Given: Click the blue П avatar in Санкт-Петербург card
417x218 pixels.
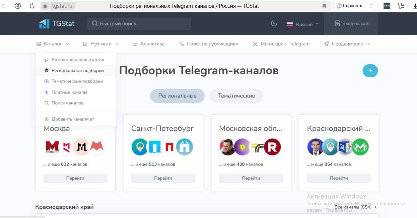Looking at the screenshot, I should 155,147.
